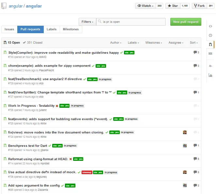Image resolution: width=216 pixels, height=194 pixels.
Task: Open PR 'Reformat using clang-format at HEAD.'
Action: (x=38, y=159)
